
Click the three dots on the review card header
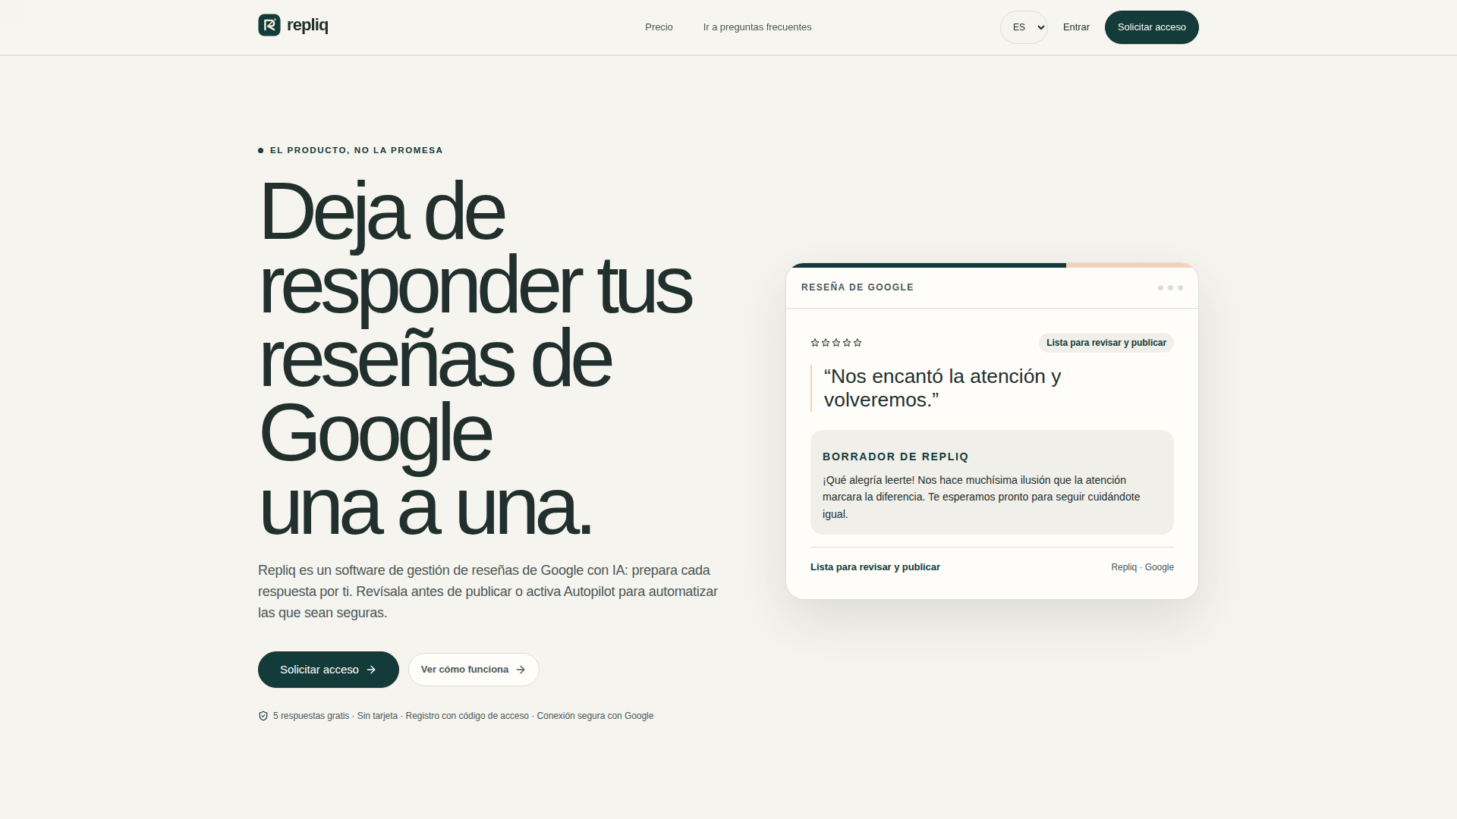click(1170, 288)
